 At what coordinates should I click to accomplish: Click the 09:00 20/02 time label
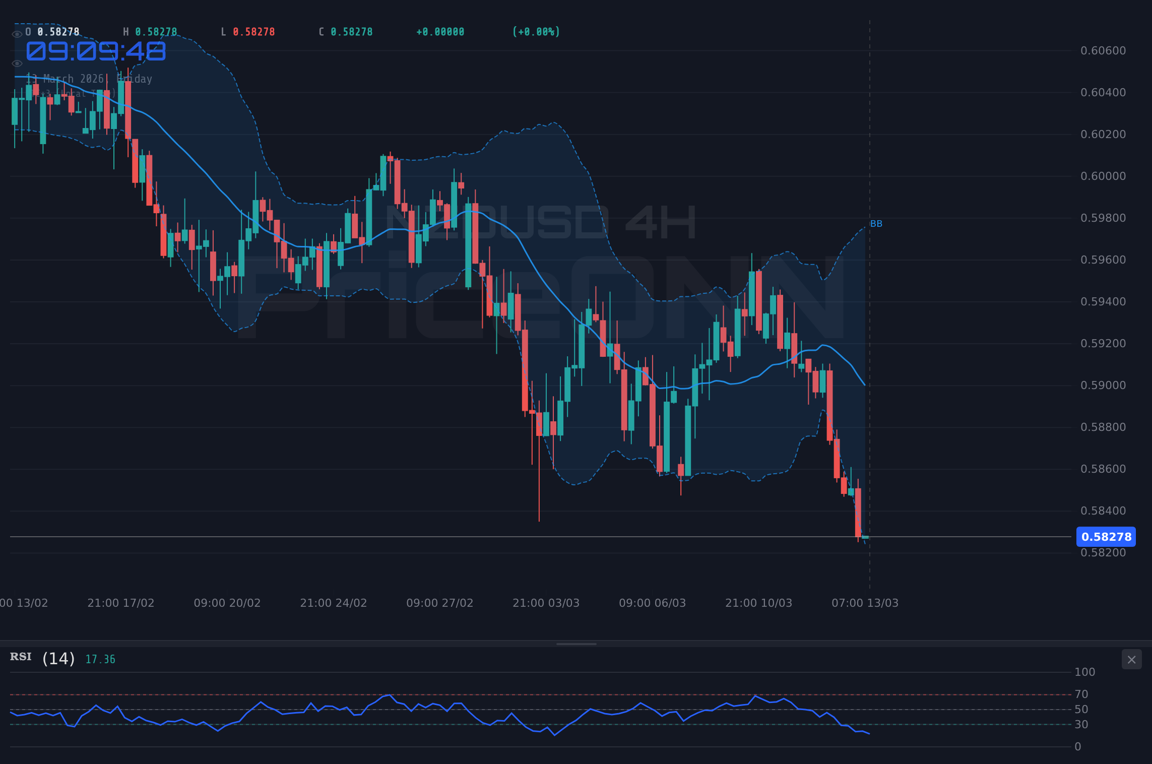(x=227, y=603)
